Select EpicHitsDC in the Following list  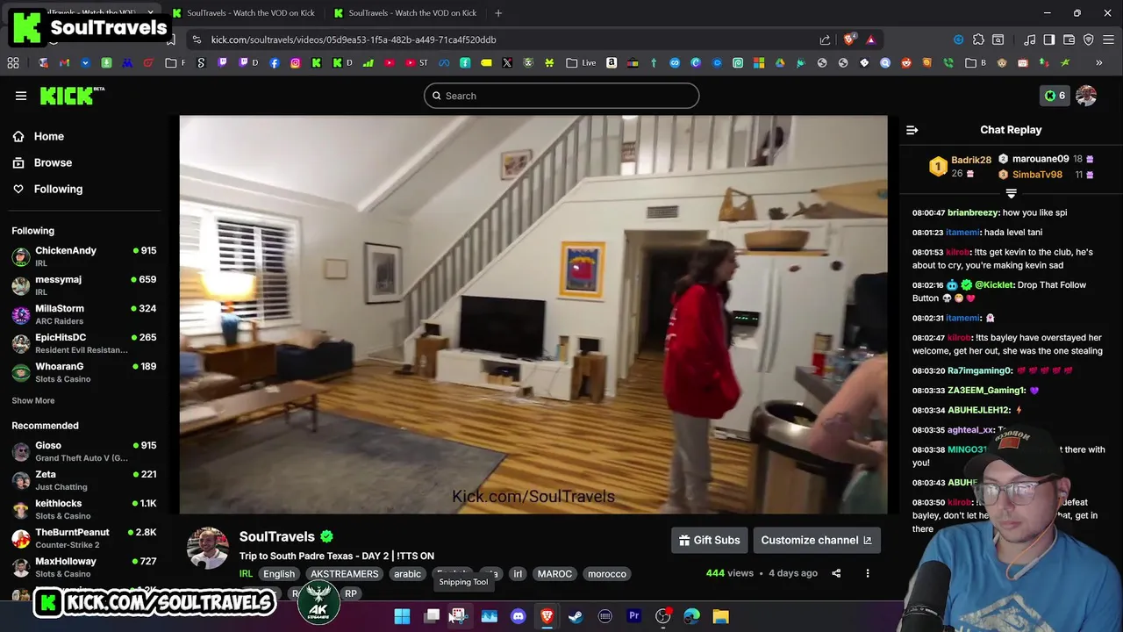click(83, 342)
